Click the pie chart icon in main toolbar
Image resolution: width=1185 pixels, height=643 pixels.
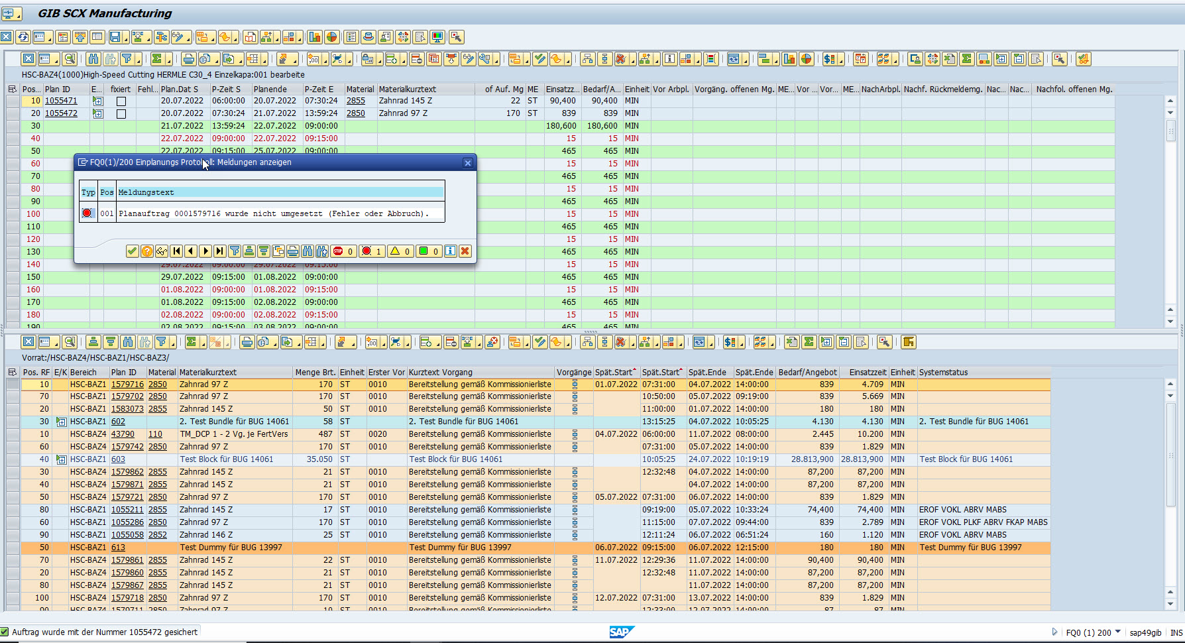pos(332,37)
